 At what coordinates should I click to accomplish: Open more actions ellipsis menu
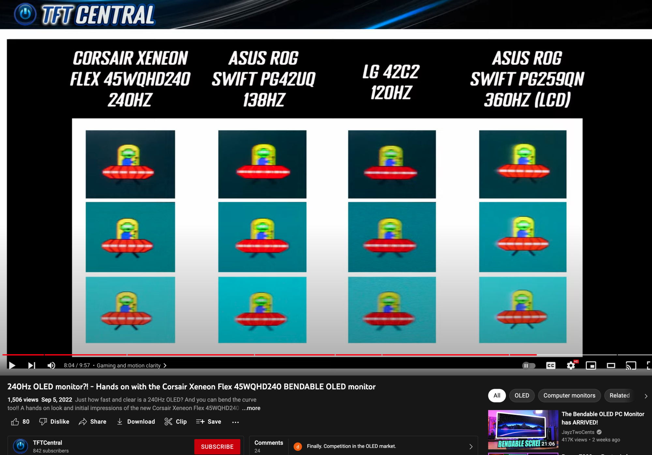pyautogui.click(x=235, y=422)
